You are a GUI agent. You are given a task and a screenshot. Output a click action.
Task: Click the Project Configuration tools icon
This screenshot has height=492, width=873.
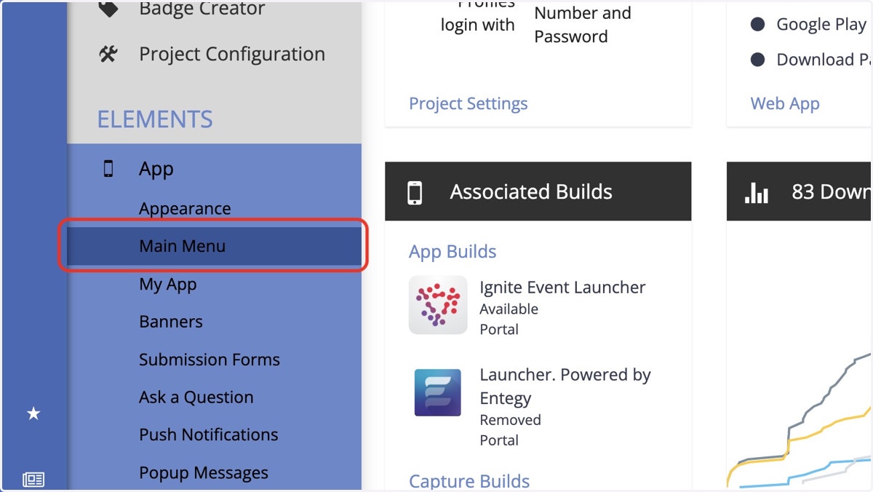(108, 54)
